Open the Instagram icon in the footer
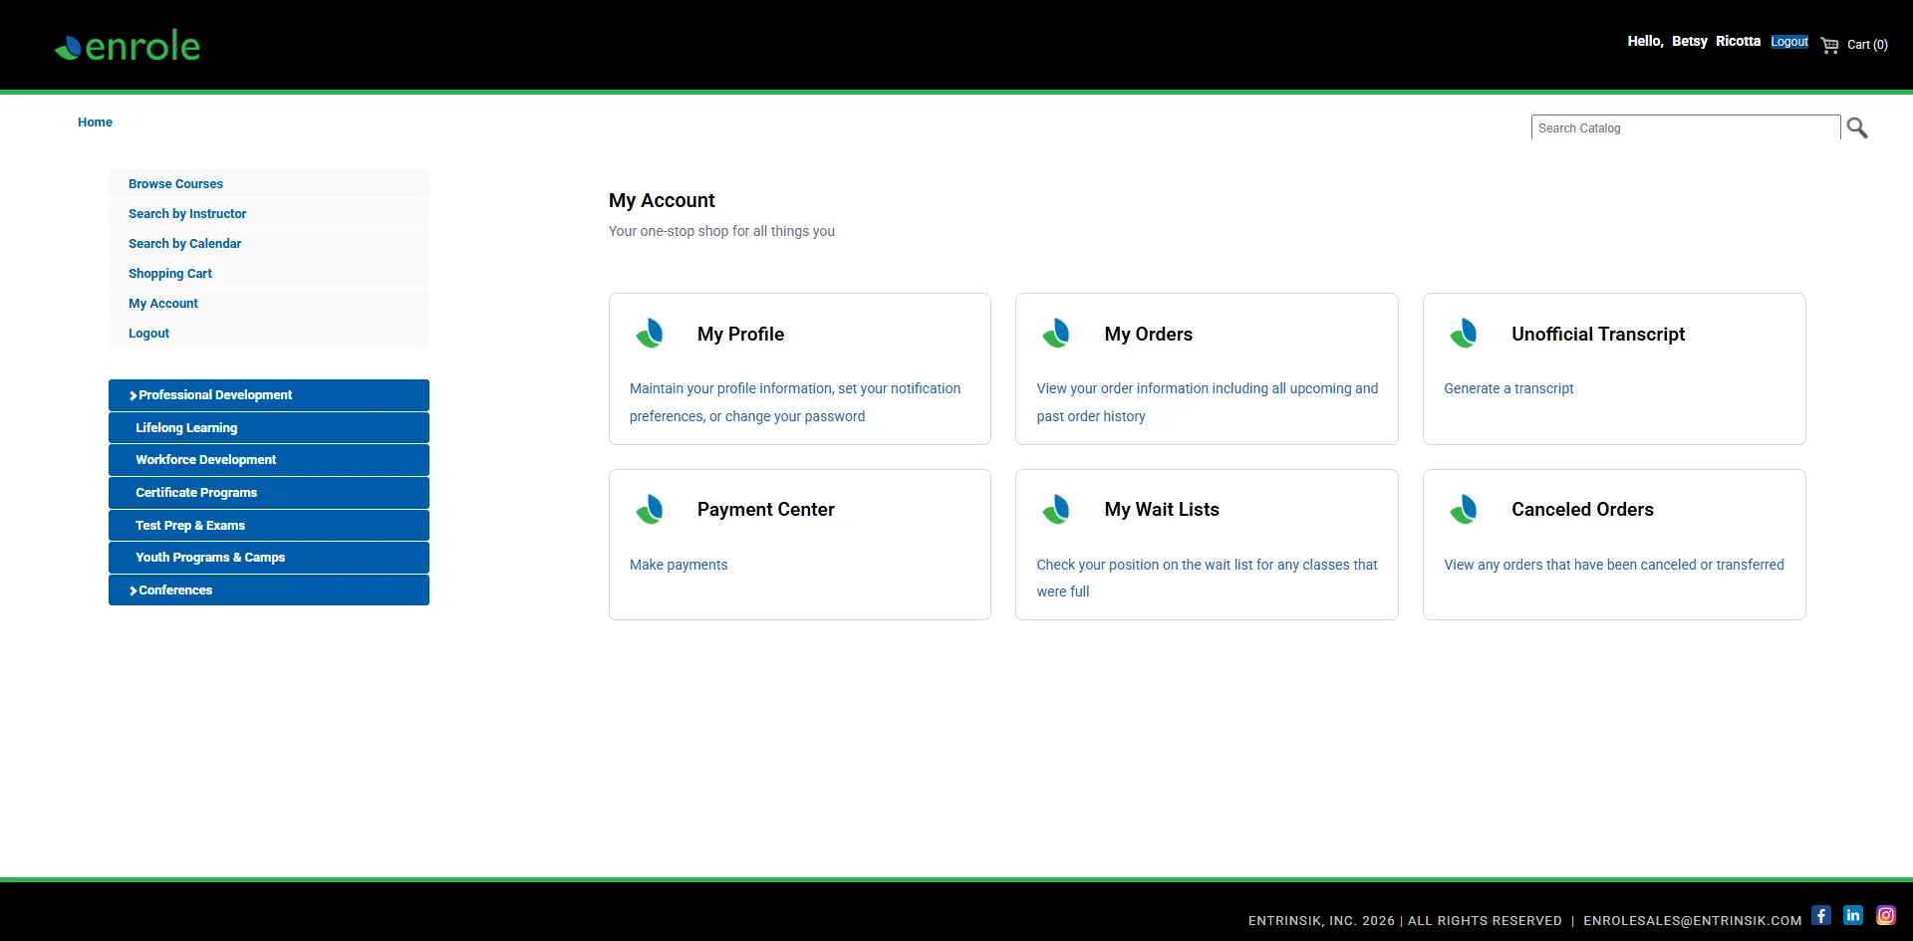 [1886, 915]
